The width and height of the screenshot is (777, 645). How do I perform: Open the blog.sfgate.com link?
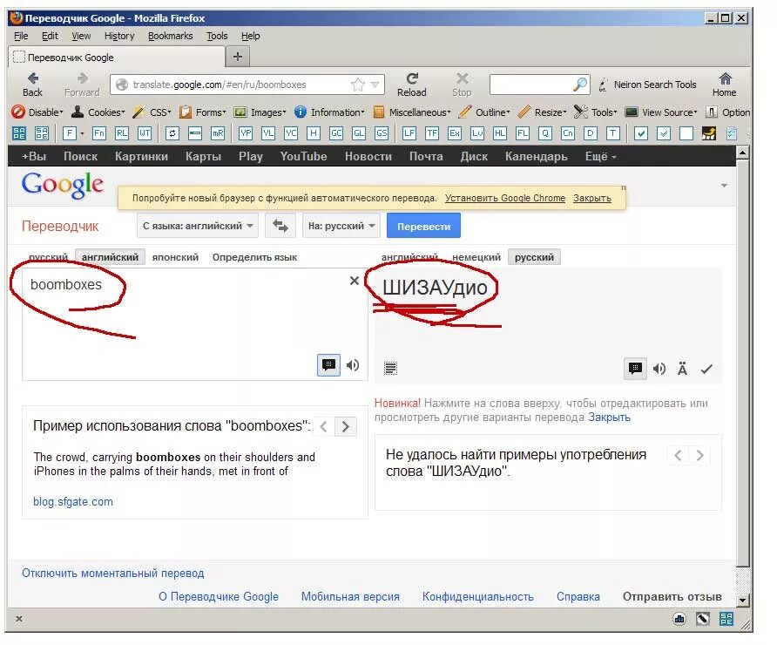[x=73, y=502]
